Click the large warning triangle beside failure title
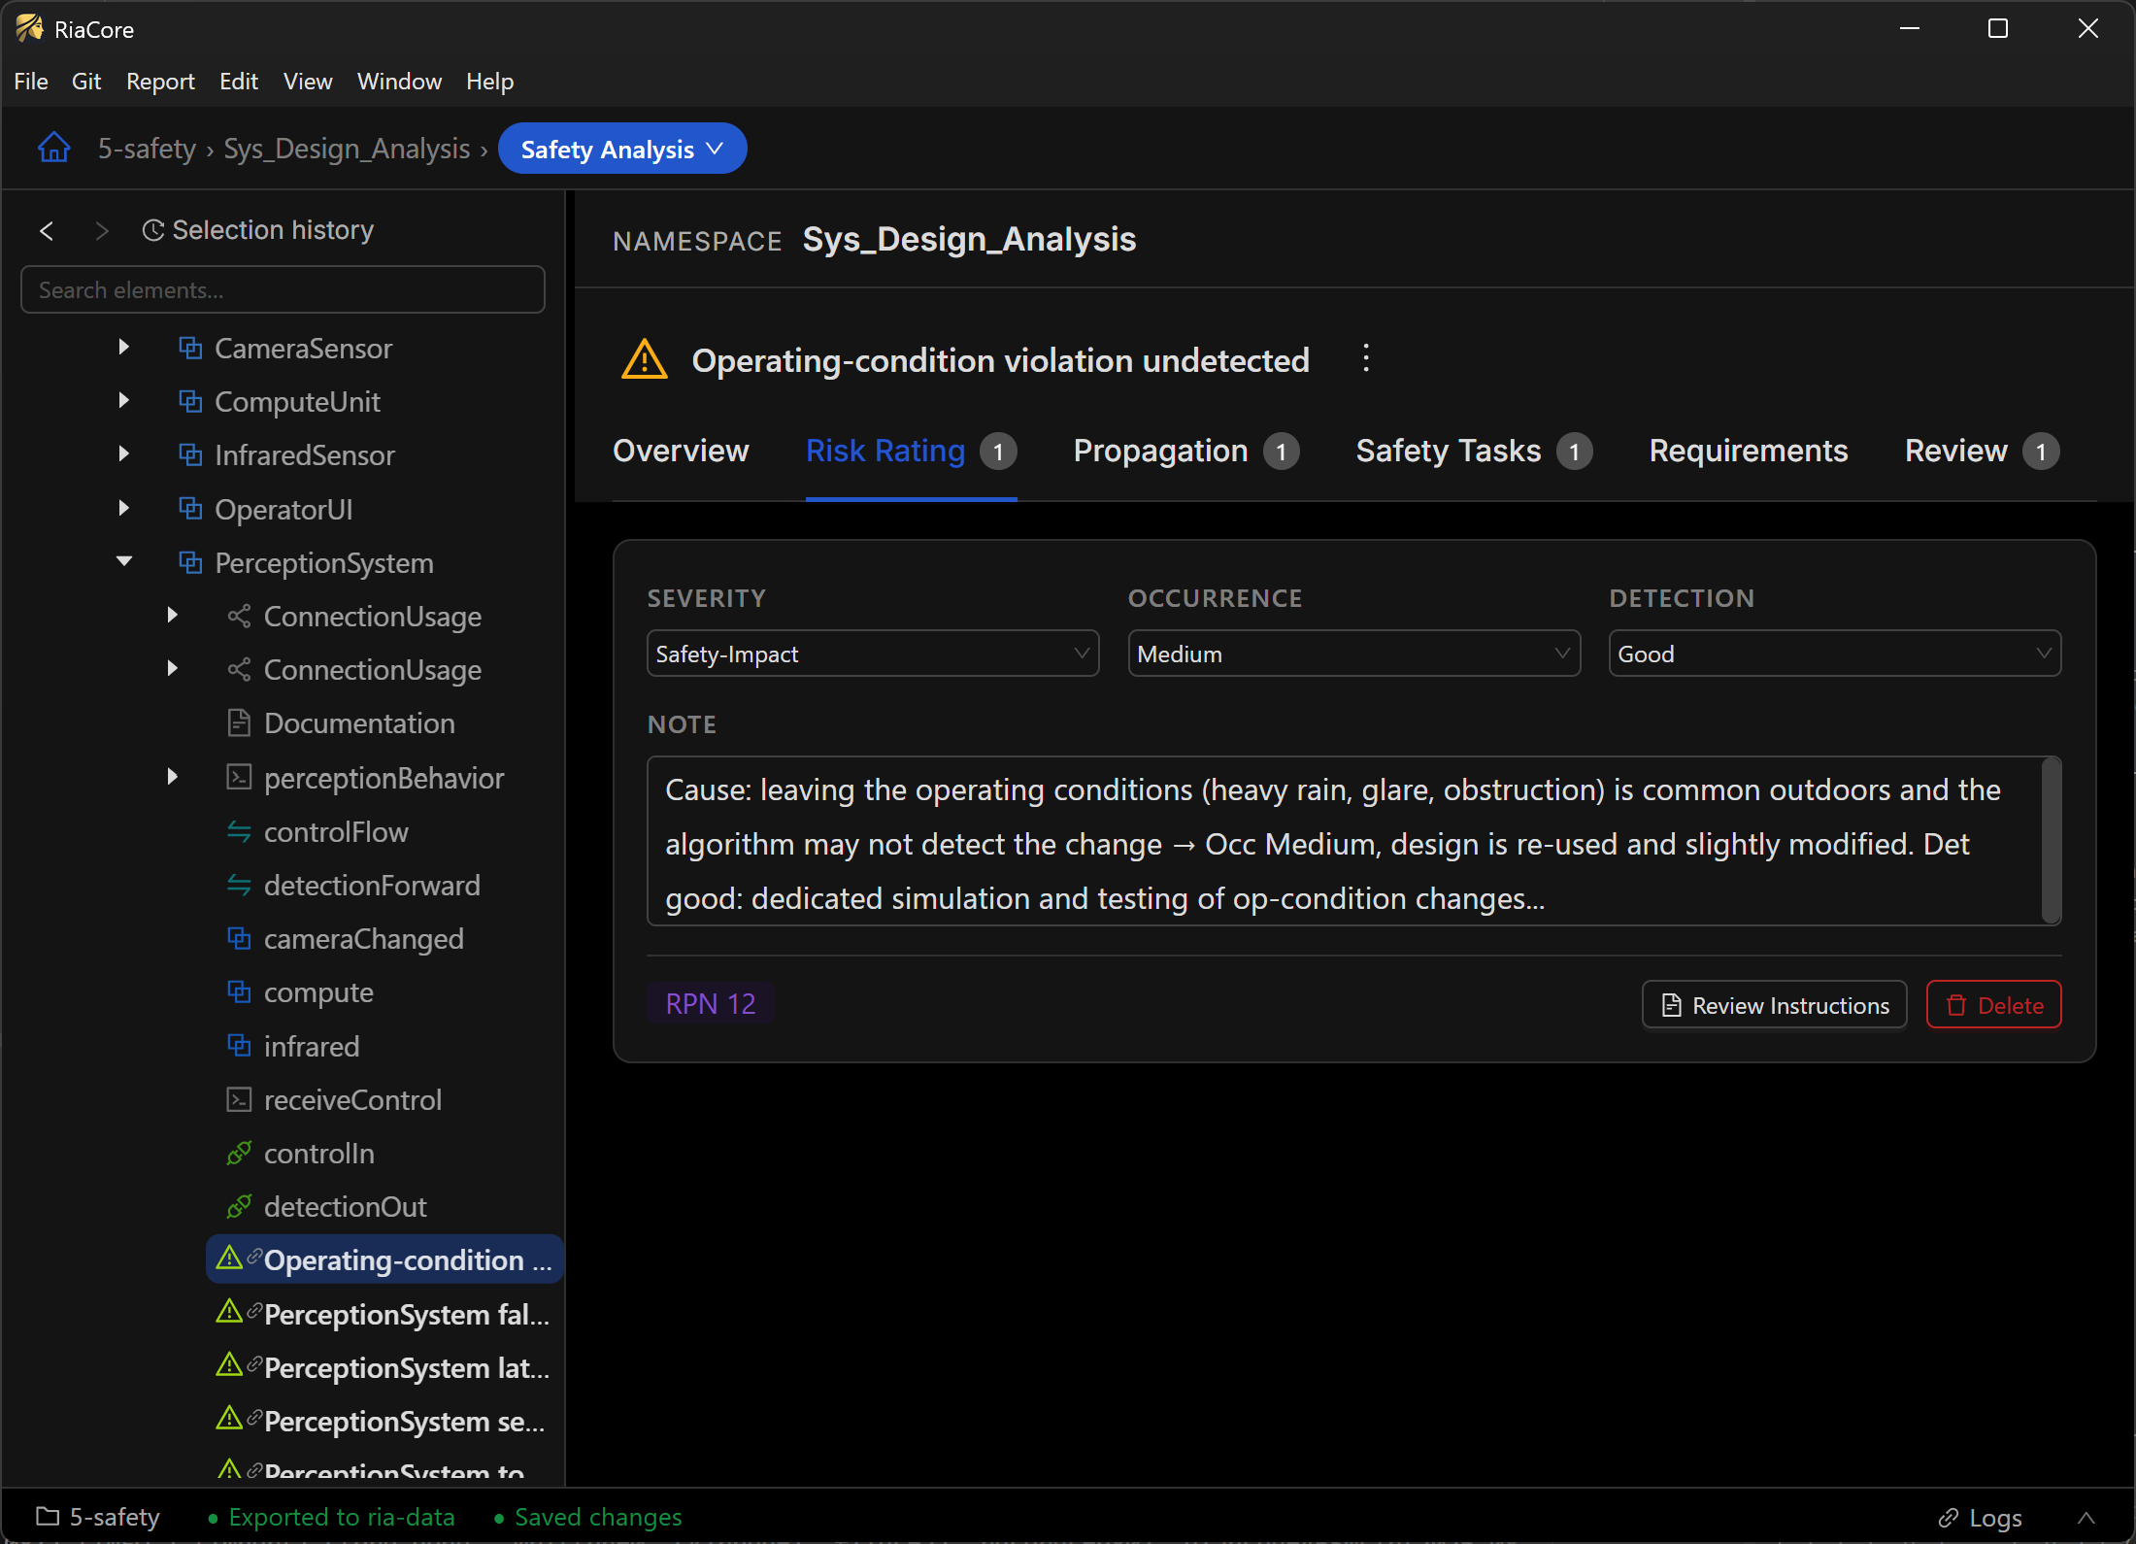The height and width of the screenshot is (1544, 2136). click(x=645, y=360)
